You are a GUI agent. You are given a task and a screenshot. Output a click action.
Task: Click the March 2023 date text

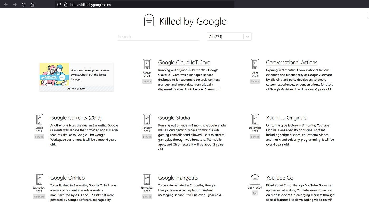coord(39,129)
